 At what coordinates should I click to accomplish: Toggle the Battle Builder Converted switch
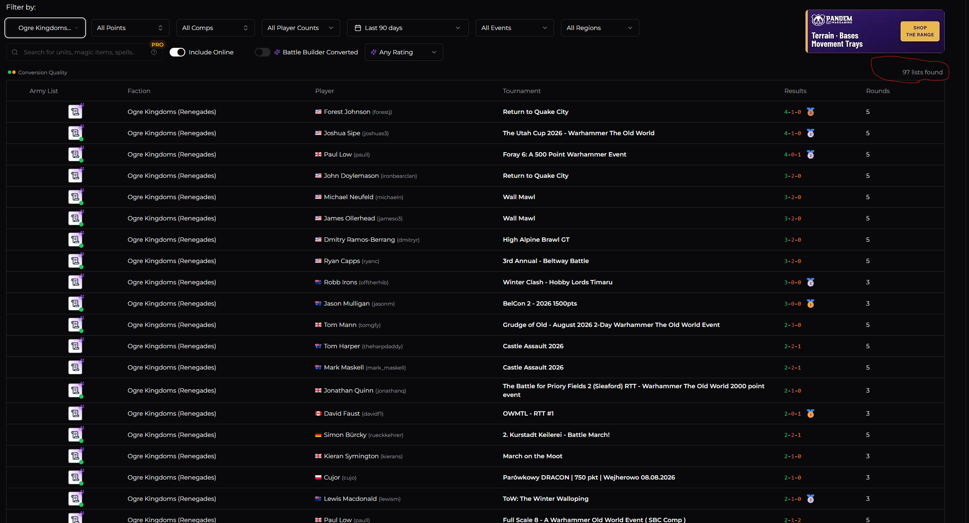point(263,52)
